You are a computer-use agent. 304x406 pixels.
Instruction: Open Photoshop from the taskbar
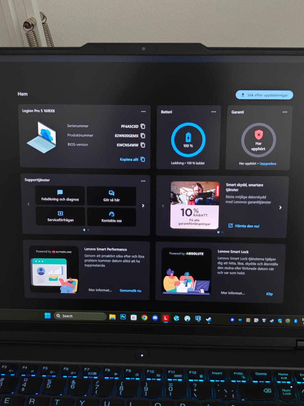[x=123, y=317]
